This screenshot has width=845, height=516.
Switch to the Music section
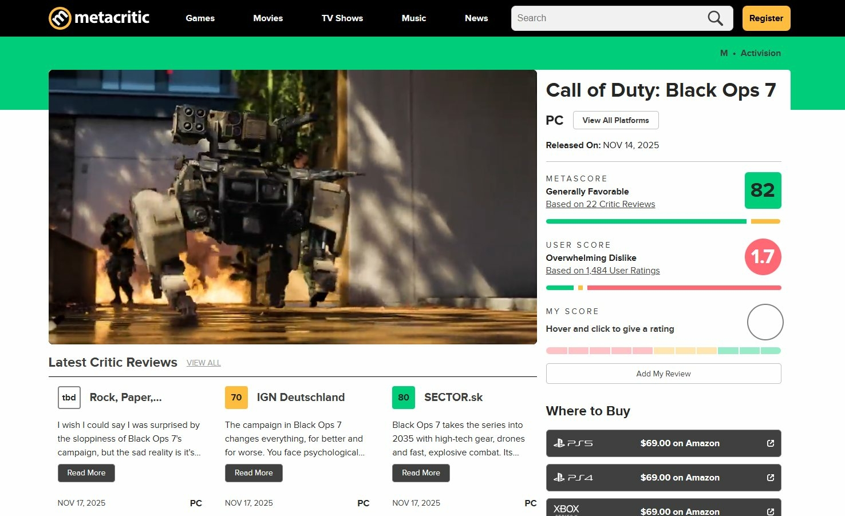413,18
